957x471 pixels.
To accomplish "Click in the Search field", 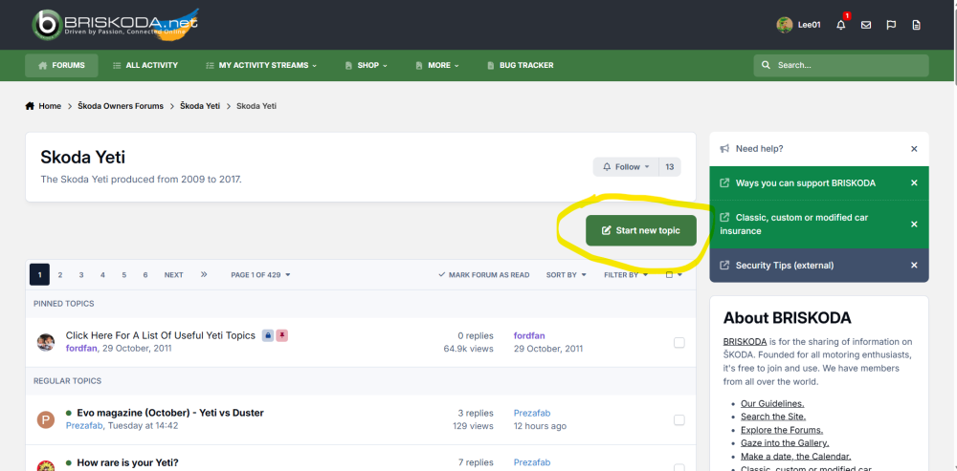I will point(841,65).
